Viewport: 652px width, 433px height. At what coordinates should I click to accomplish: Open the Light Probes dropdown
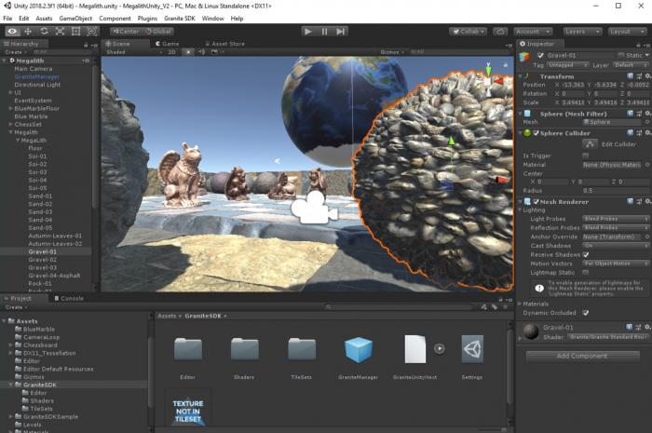click(x=616, y=219)
